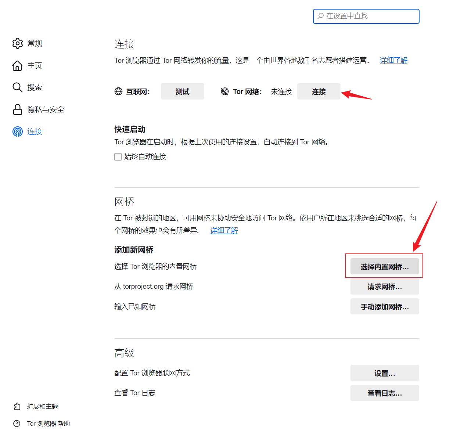
Task: Click the 手动添加网桥… button
Action: (x=385, y=306)
